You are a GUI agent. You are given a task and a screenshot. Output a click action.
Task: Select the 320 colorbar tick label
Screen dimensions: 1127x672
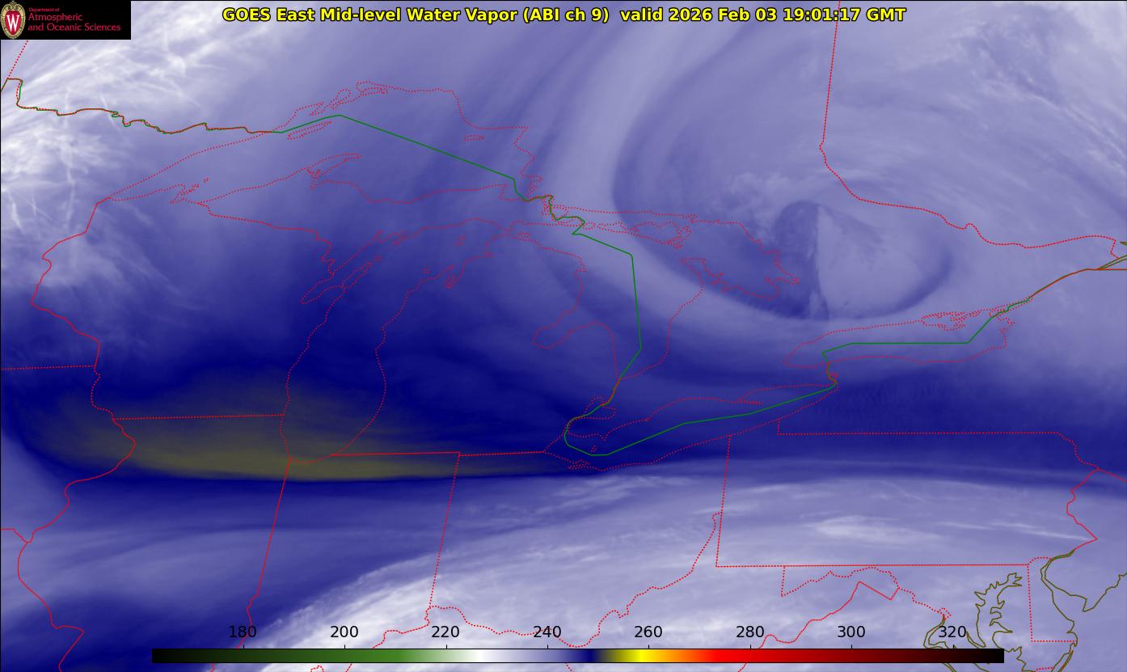pyautogui.click(x=953, y=632)
